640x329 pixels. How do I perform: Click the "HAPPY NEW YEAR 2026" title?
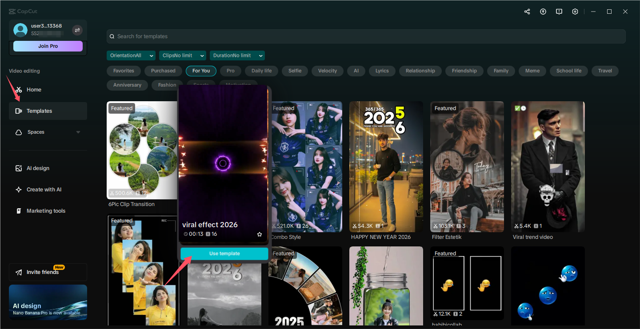tap(381, 237)
